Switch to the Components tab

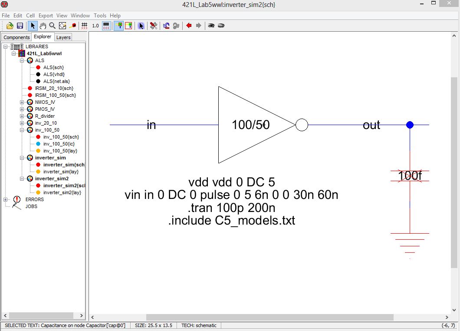tap(16, 37)
